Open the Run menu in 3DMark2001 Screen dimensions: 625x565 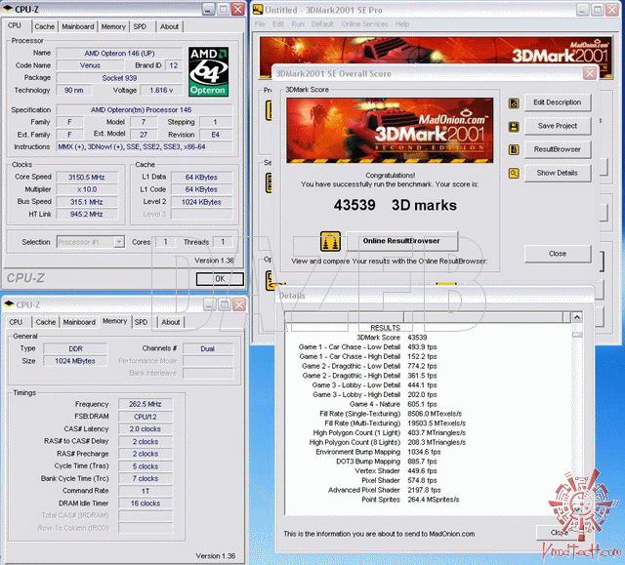click(x=298, y=24)
